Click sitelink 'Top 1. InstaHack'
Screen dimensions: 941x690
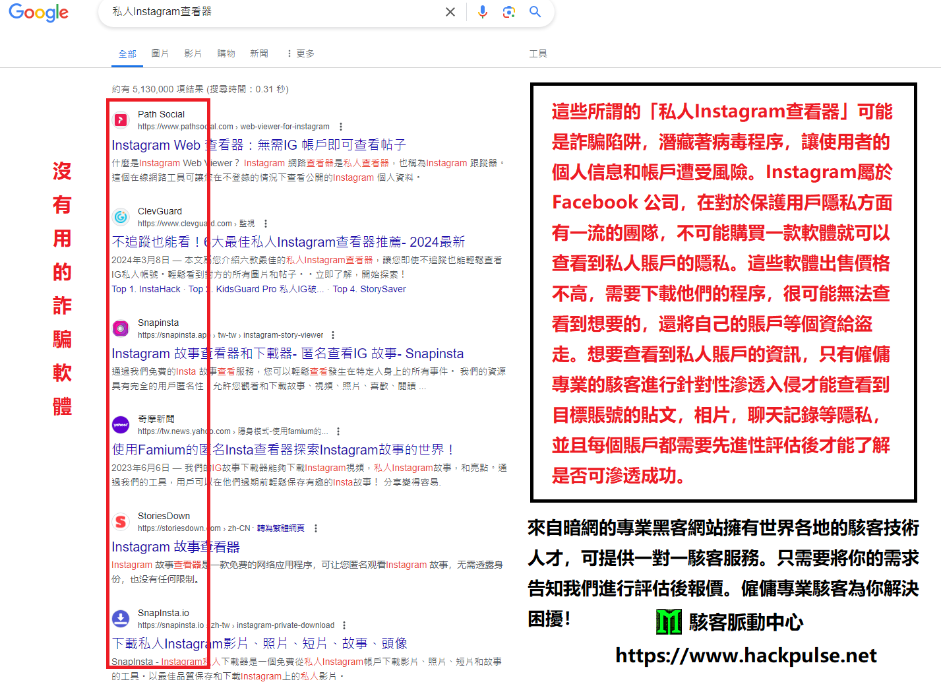click(x=146, y=289)
